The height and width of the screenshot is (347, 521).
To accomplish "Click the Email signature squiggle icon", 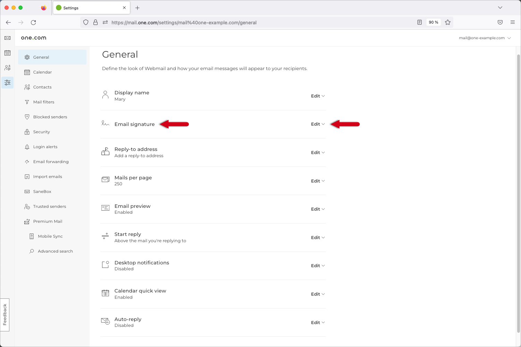I will 105,123.
